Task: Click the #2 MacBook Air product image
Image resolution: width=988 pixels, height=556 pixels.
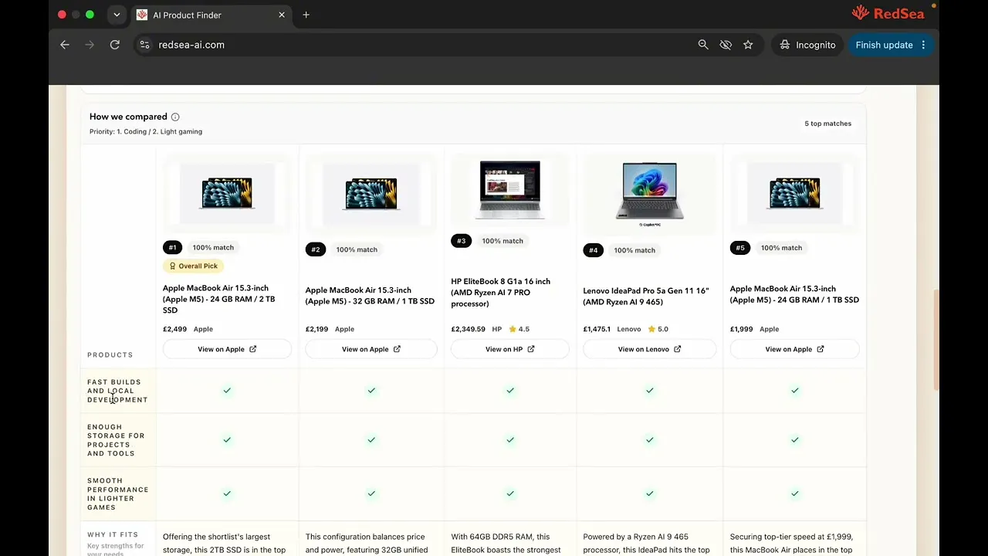Action: (371, 193)
